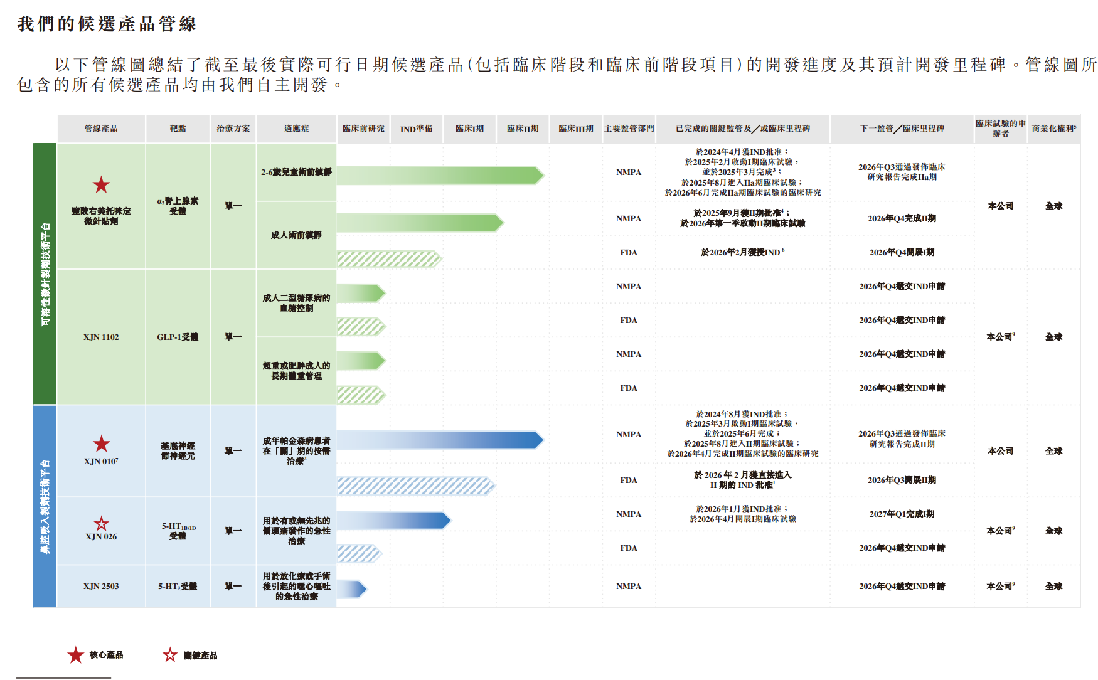Select the 臨床II期 column header

pos(523,129)
